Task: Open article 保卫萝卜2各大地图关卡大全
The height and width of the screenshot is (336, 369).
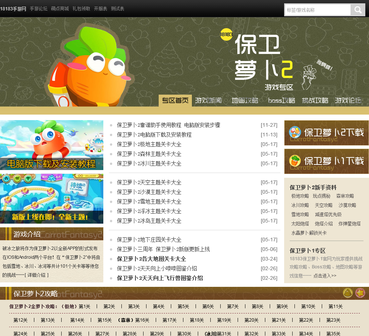Action: (152, 259)
